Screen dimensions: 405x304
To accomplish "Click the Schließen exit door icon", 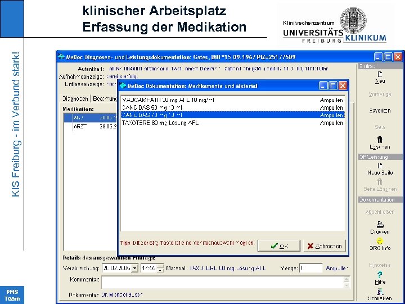I will (x=380, y=292).
